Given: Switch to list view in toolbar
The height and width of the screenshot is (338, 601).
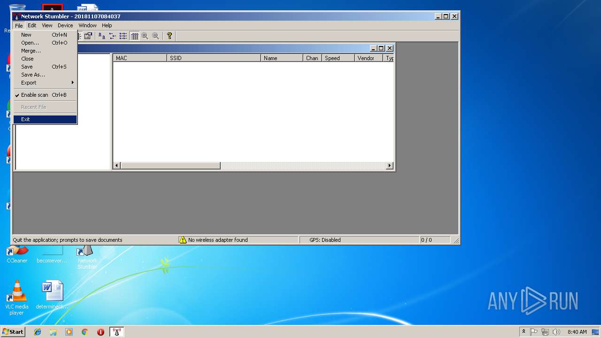Looking at the screenshot, I should click(x=123, y=36).
